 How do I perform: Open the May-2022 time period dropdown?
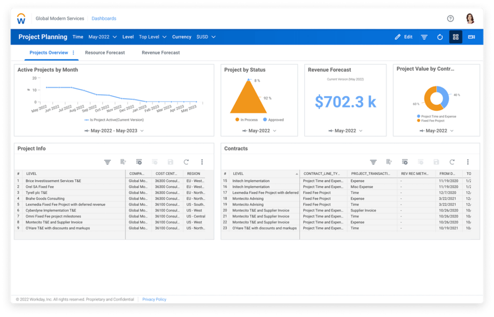pyautogui.click(x=101, y=37)
